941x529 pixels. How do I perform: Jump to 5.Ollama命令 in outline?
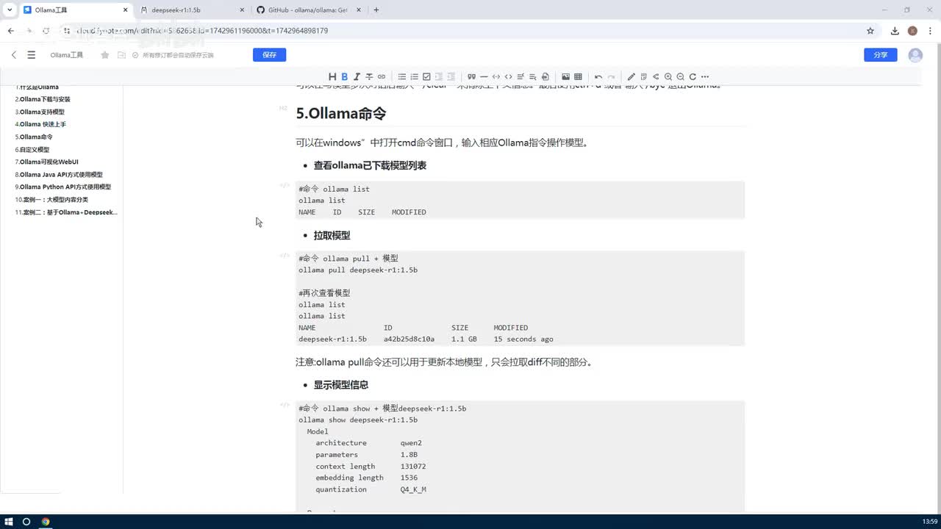34,137
